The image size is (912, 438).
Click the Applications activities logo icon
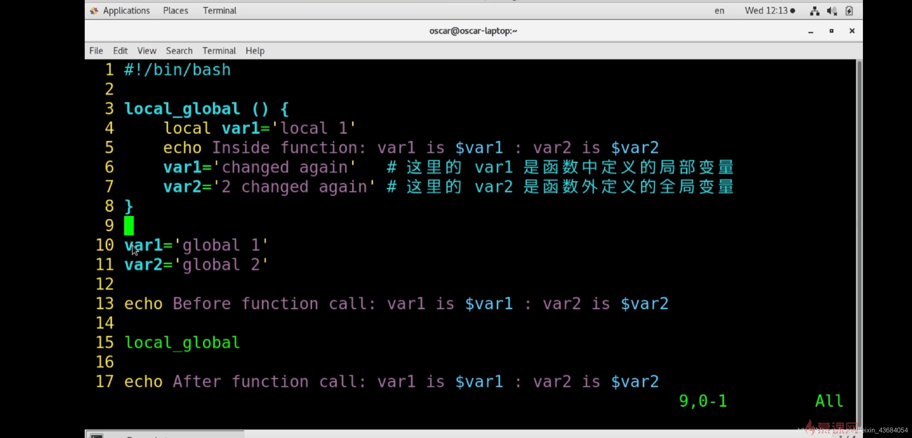94,11
